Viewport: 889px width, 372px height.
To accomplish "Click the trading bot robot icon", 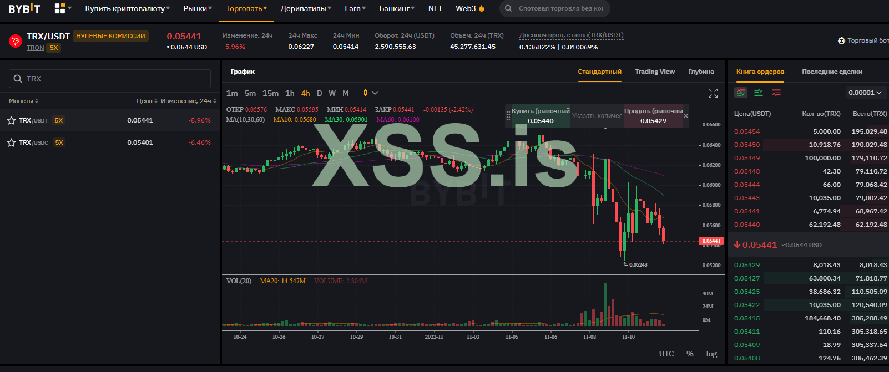I will [841, 40].
